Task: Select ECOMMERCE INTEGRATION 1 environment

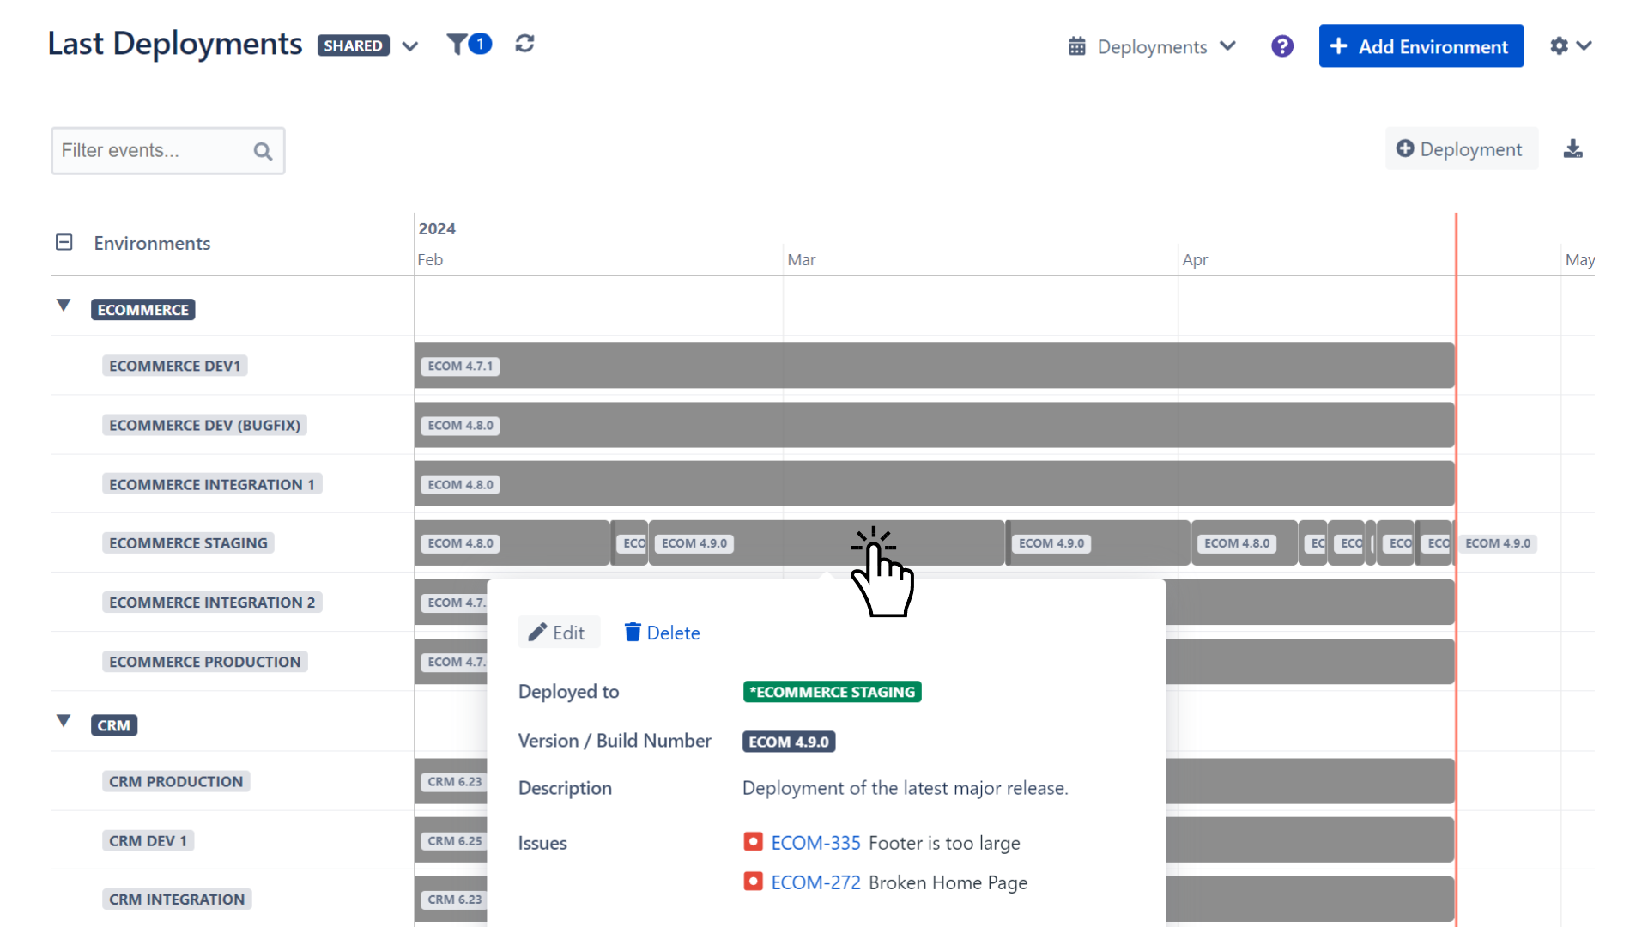Action: (212, 484)
